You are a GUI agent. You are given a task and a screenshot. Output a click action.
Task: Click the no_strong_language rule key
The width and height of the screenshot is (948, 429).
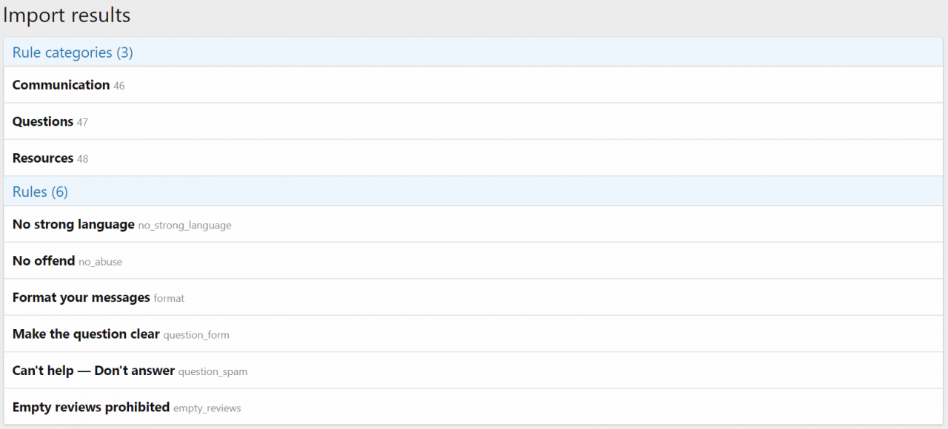tap(184, 225)
